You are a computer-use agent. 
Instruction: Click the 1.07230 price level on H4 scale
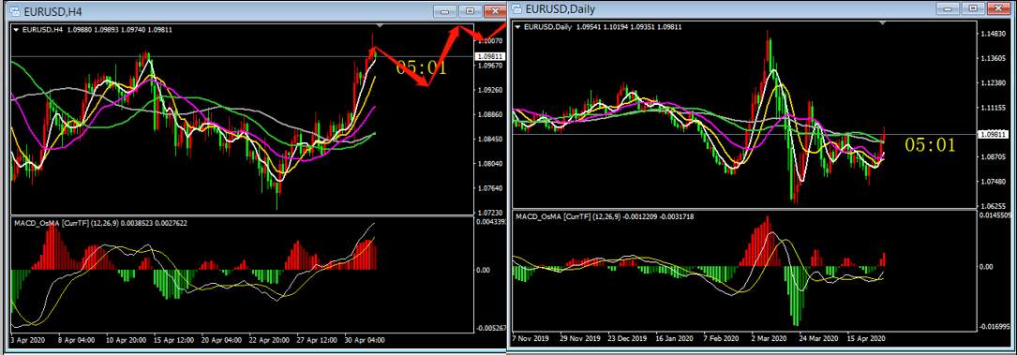point(489,213)
